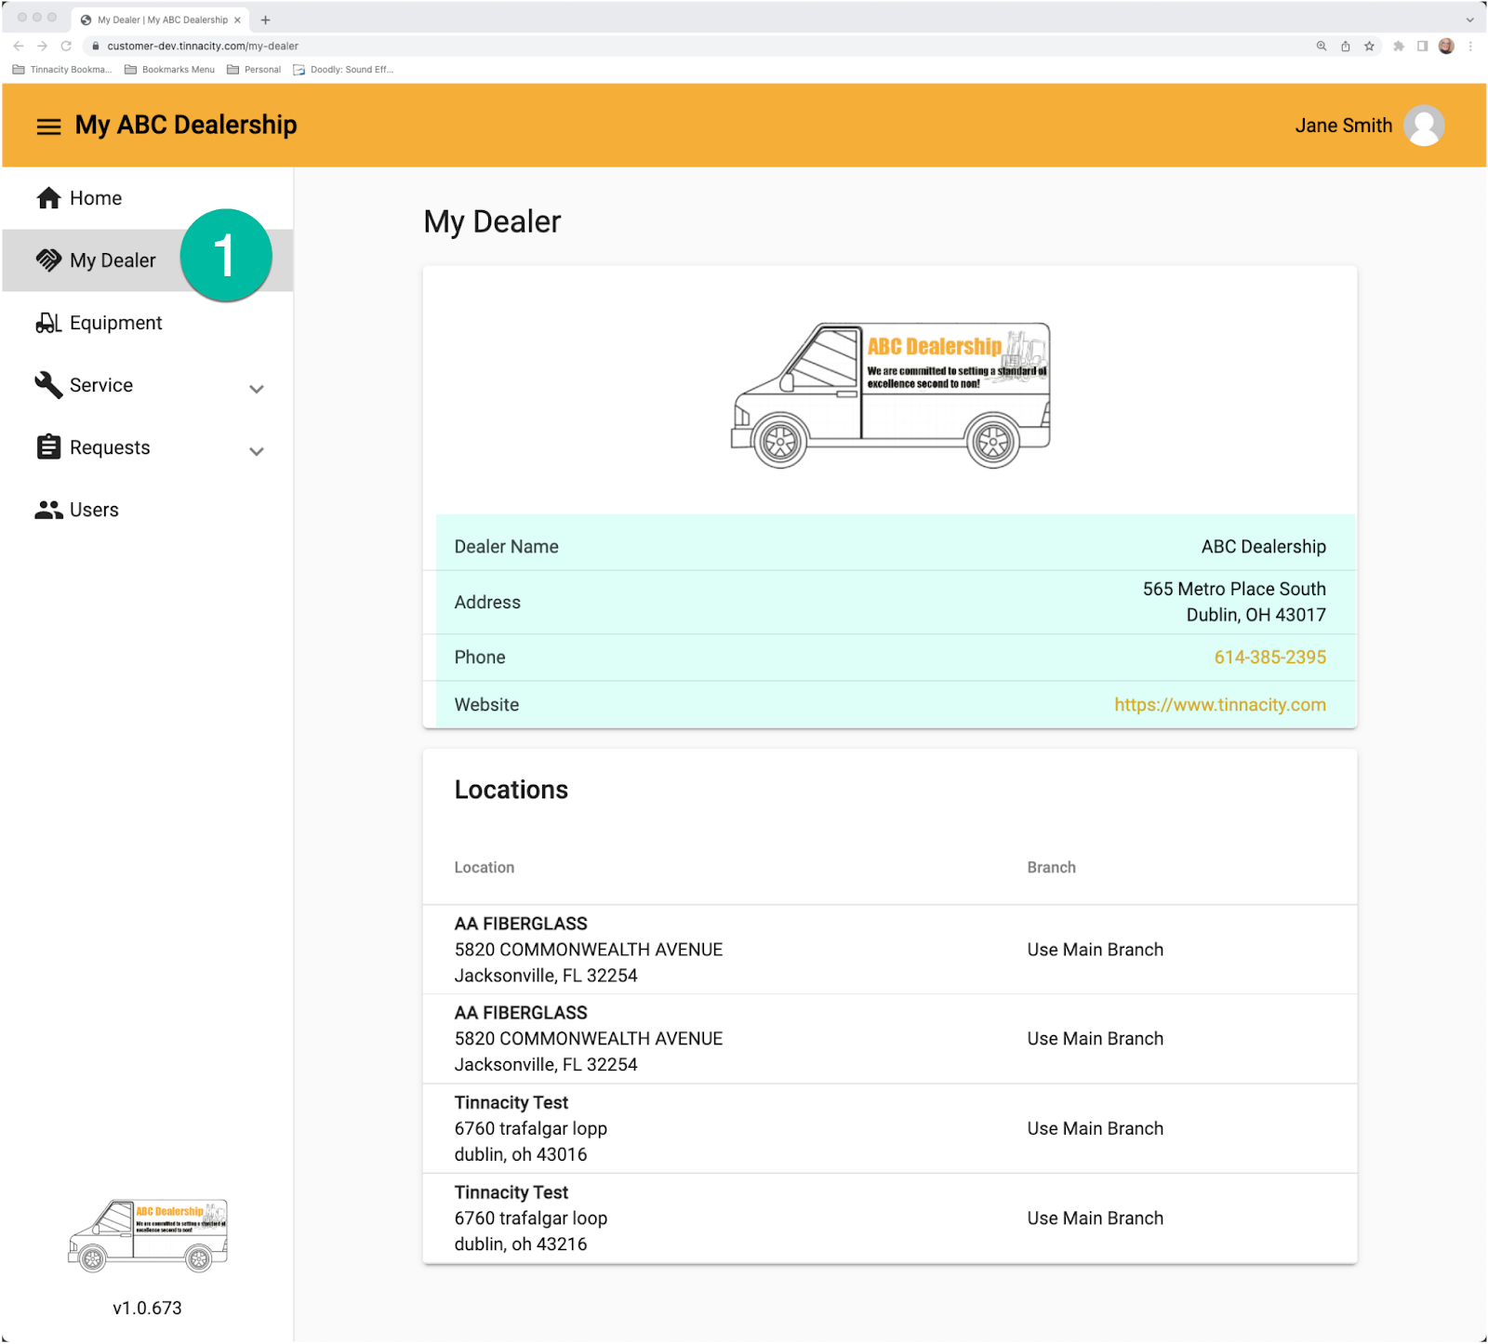The width and height of the screenshot is (1488, 1344).
Task: Call the dealer phone 614-385-2395 link
Action: (1269, 658)
